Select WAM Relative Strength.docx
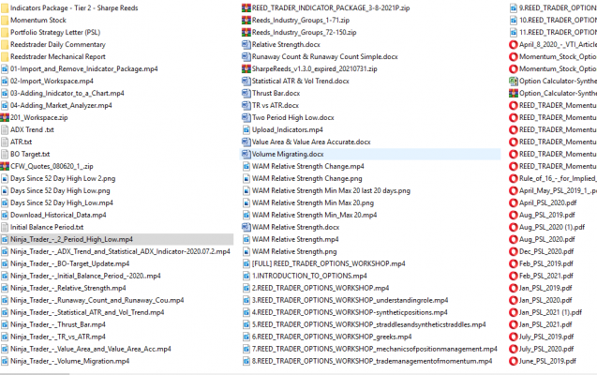 click(296, 227)
